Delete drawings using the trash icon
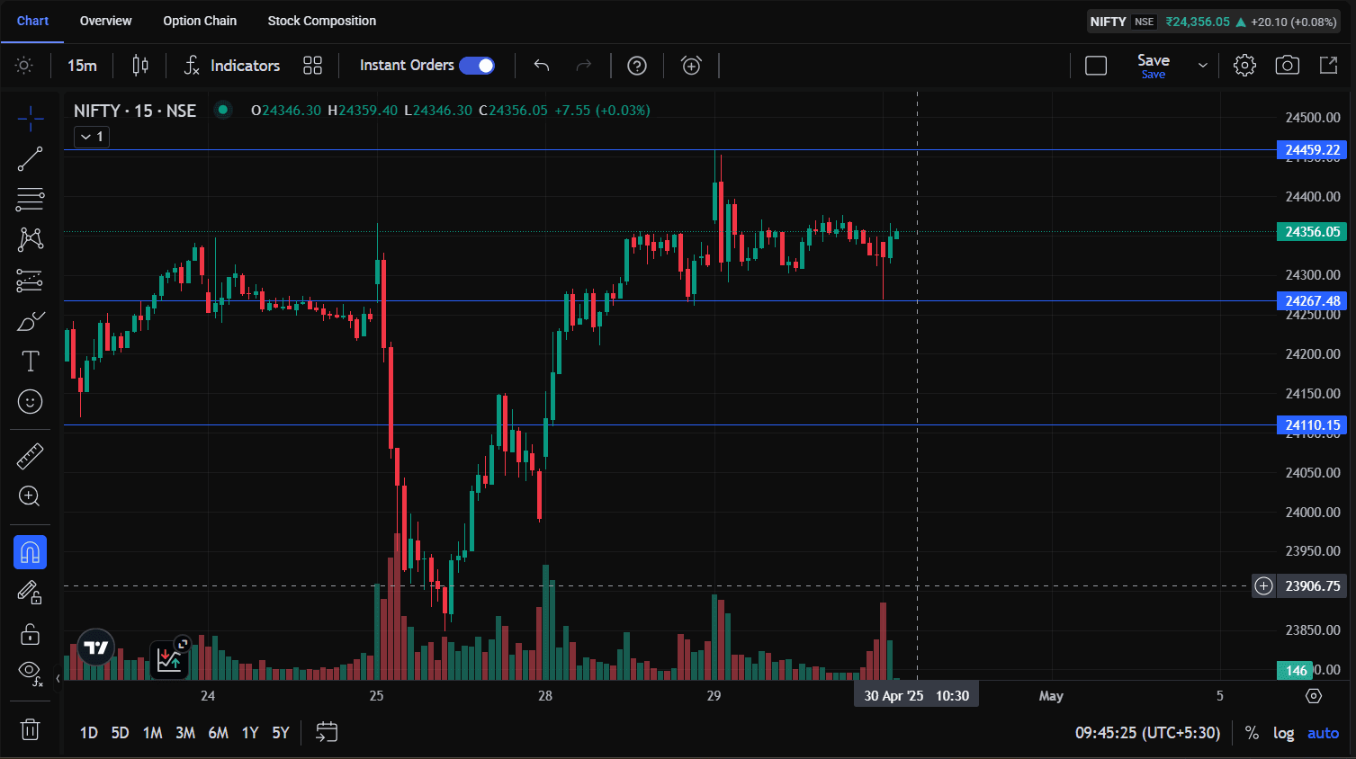This screenshot has width=1356, height=759. [30, 729]
